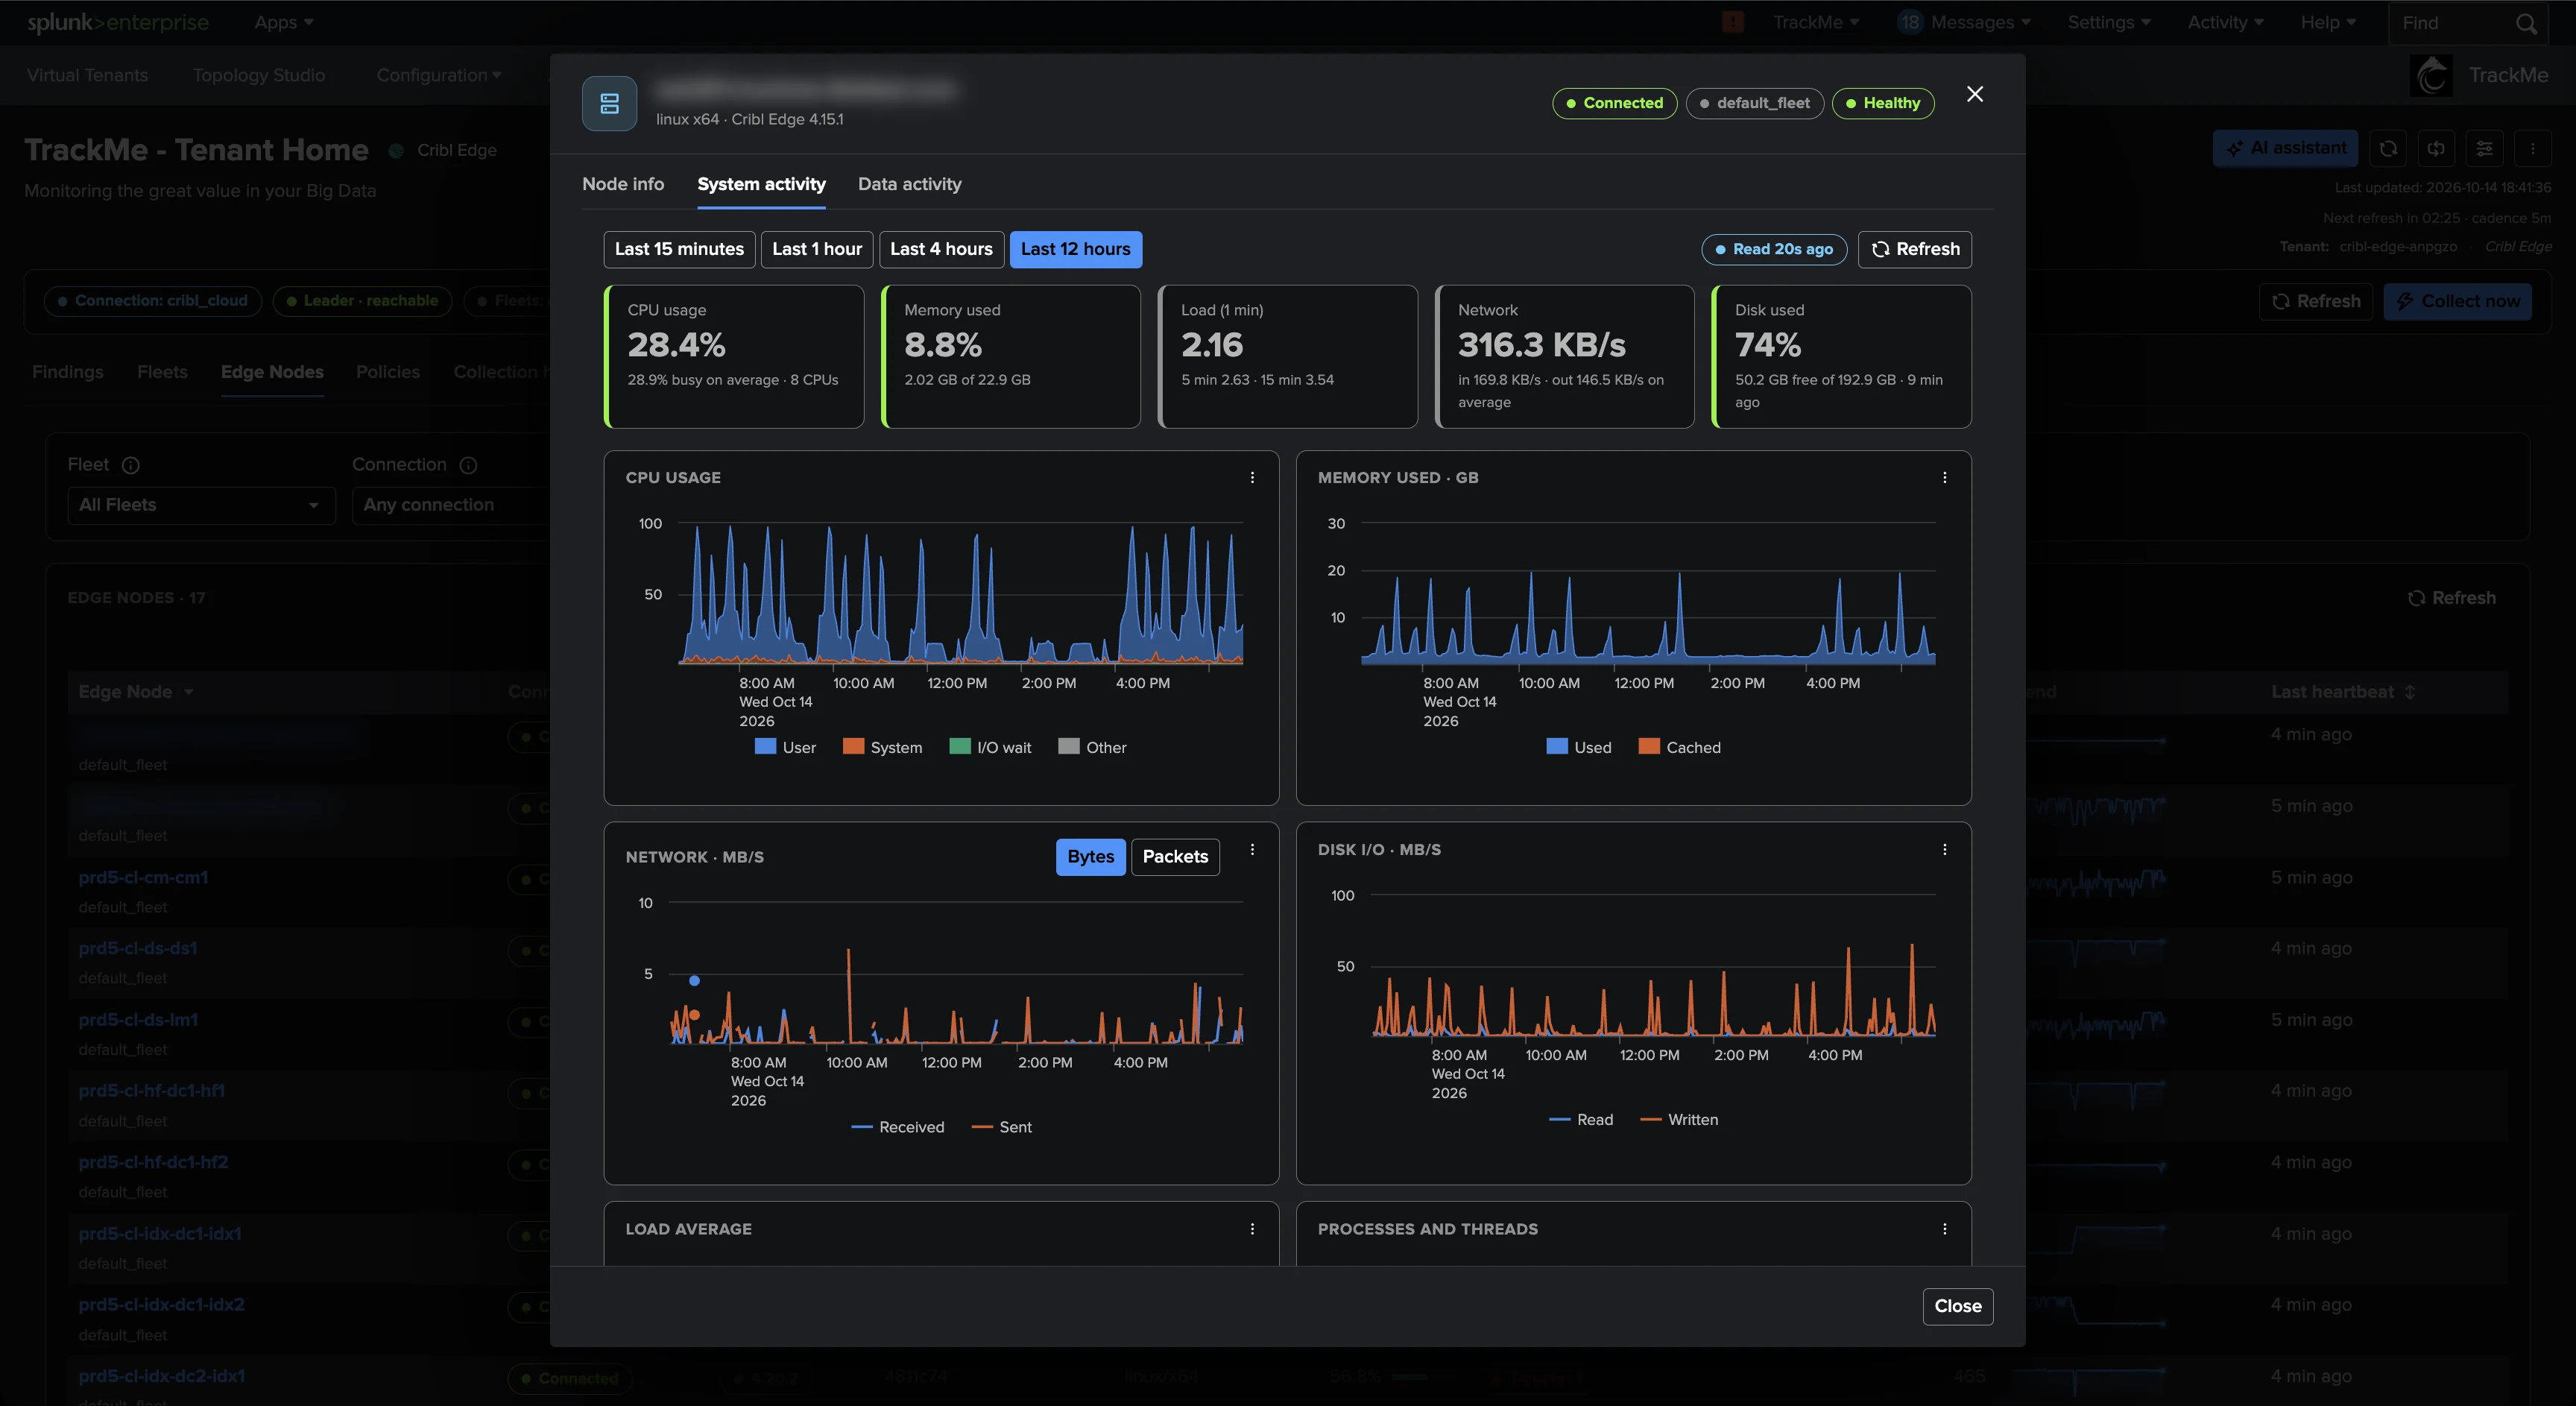
Task: Open the Load Average chart options menu
Action: pyautogui.click(x=1252, y=1229)
